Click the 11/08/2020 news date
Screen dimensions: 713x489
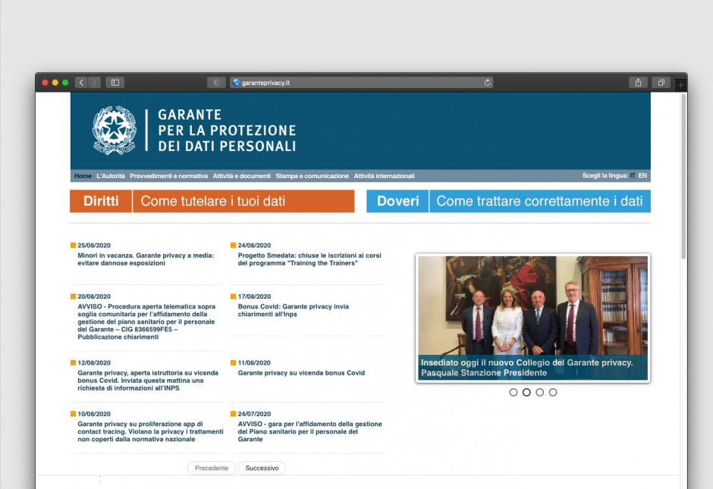pyautogui.click(x=254, y=362)
